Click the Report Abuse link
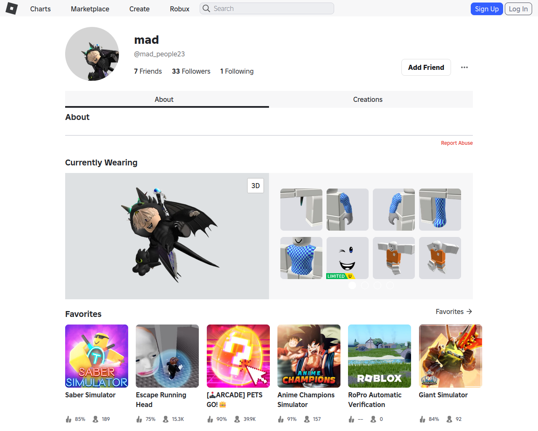The width and height of the screenshot is (538, 431). coord(457,143)
